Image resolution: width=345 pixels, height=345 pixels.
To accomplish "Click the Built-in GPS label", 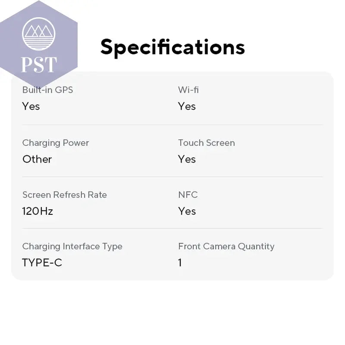I will 47,90.
